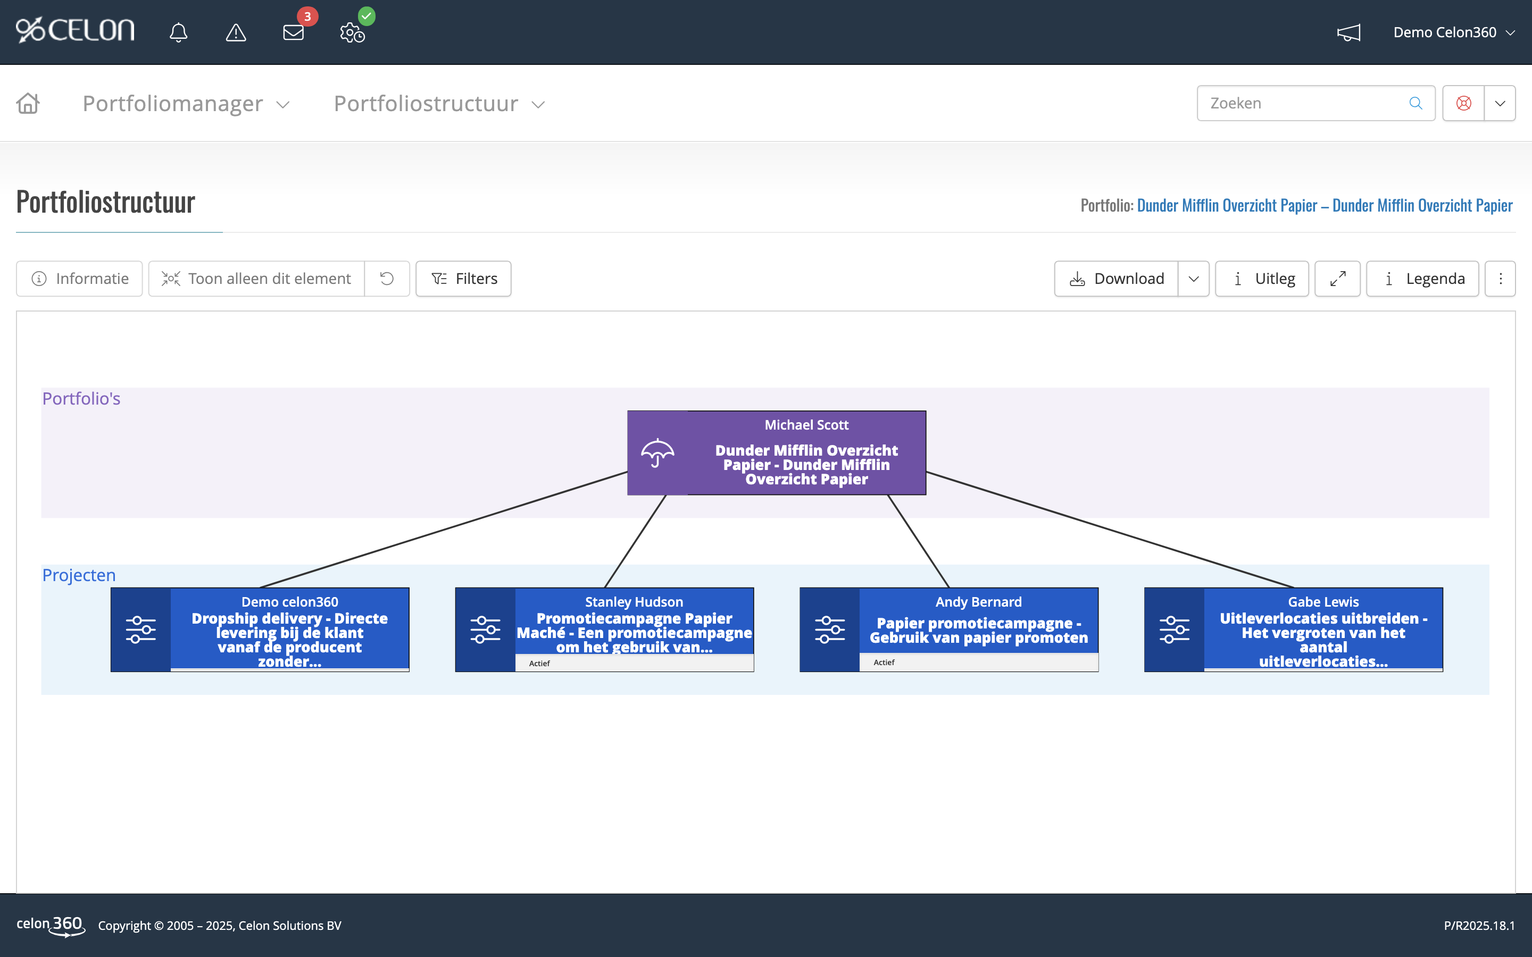Expand the Download options dropdown arrow
This screenshot has width=1532, height=957.
click(x=1193, y=279)
